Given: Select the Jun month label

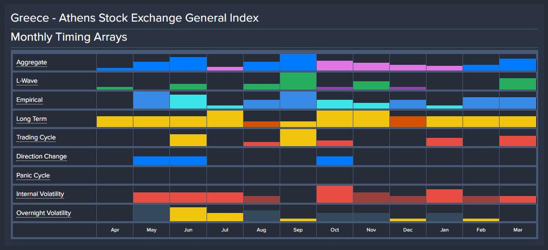Looking at the screenshot, I should coord(188,230).
